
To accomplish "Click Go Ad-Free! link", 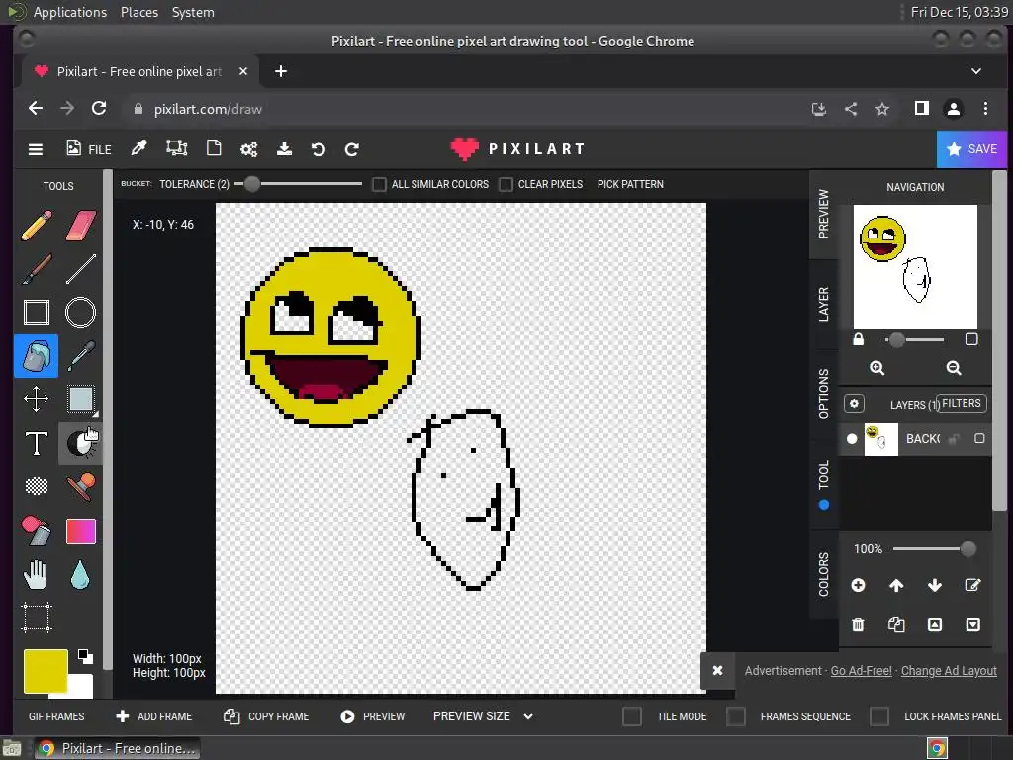I will [862, 671].
